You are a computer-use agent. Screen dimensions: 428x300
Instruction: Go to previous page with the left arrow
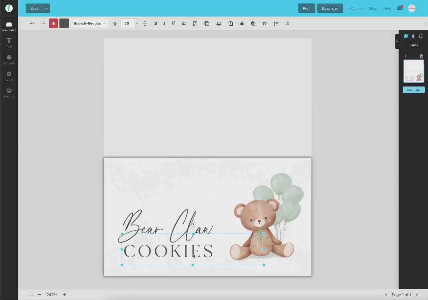(386, 295)
